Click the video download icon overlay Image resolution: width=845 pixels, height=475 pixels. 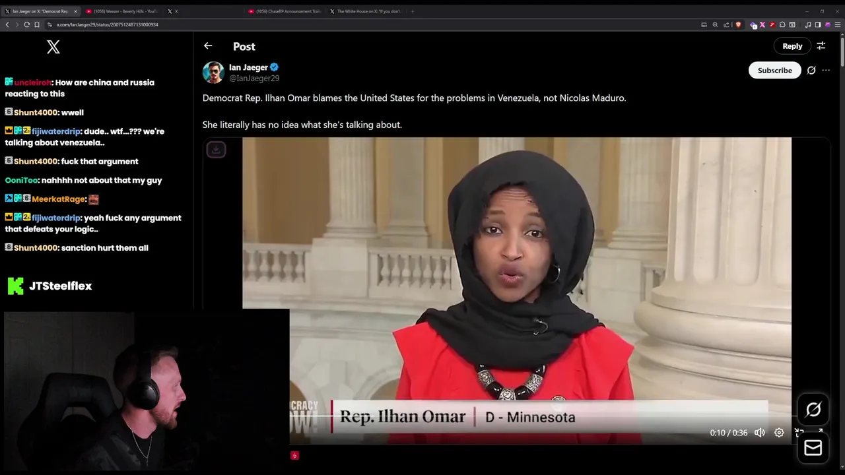pyautogui.click(x=216, y=150)
